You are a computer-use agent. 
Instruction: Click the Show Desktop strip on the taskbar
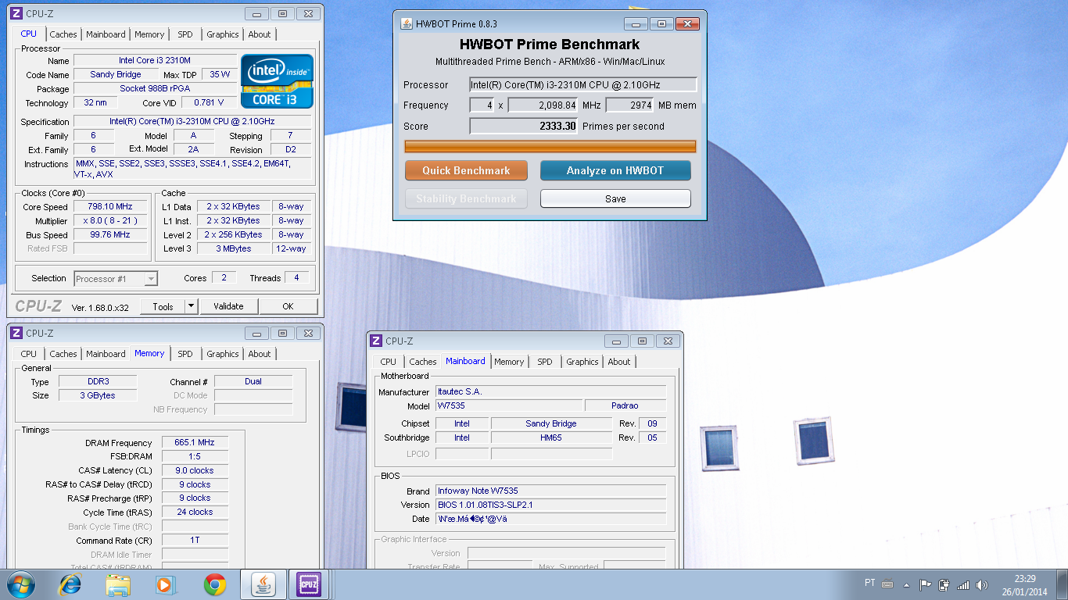point(1062,584)
